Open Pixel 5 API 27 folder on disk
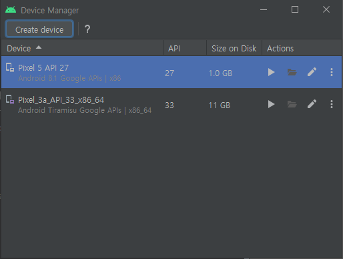The width and height of the screenshot is (343, 259). tap(292, 72)
